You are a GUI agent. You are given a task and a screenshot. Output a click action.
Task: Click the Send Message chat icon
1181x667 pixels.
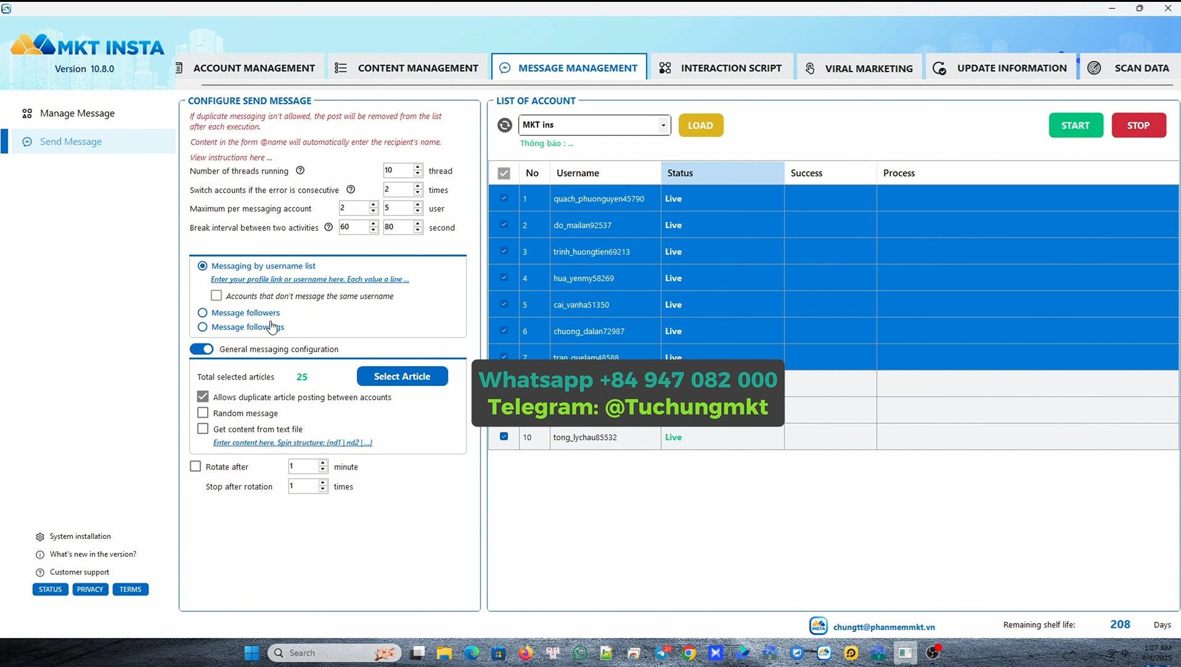point(27,142)
